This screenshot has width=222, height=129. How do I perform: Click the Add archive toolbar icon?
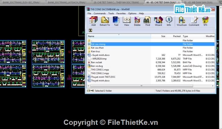pos(93,21)
